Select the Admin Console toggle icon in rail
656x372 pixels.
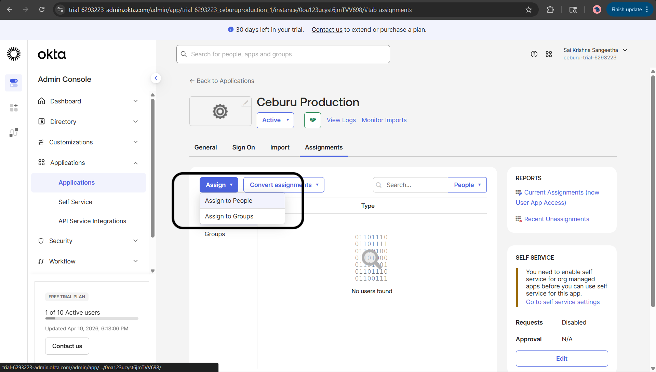(14, 83)
